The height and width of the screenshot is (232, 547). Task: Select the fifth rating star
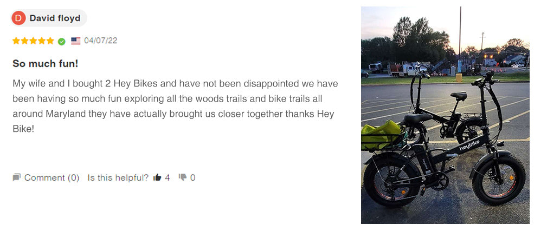tap(50, 41)
